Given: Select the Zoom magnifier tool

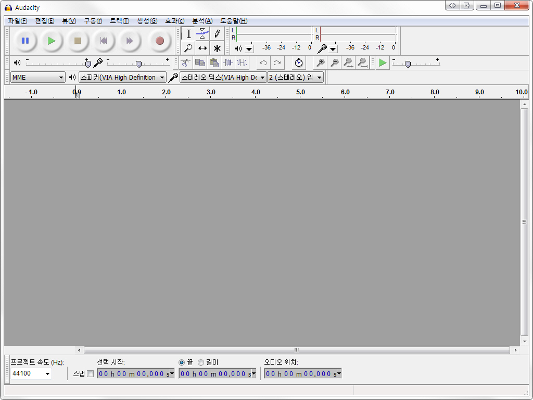Looking at the screenshot, I should pos(188,48).
